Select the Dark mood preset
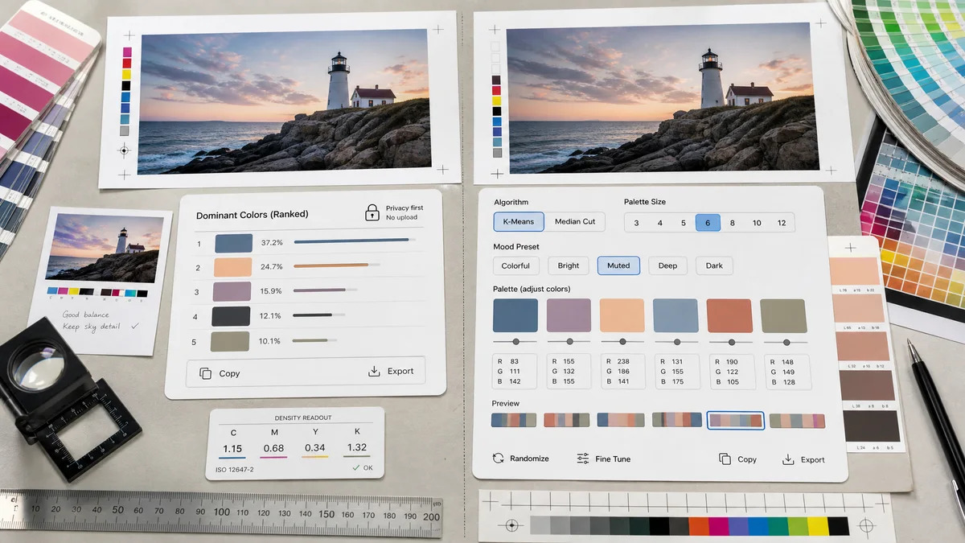 (714, 265)
